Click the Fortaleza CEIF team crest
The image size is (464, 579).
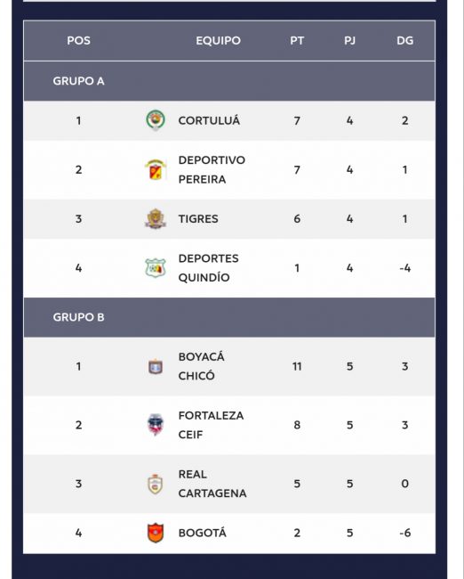tap(156, 425)
